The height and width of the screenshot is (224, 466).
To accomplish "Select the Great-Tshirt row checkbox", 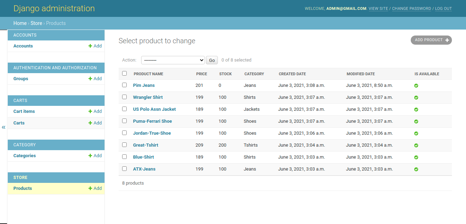I will [124, 145].
